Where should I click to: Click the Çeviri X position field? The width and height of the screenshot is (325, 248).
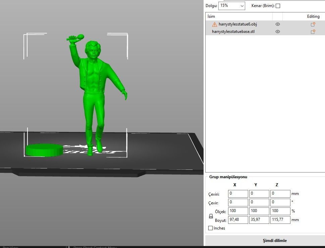pos(238,194)
